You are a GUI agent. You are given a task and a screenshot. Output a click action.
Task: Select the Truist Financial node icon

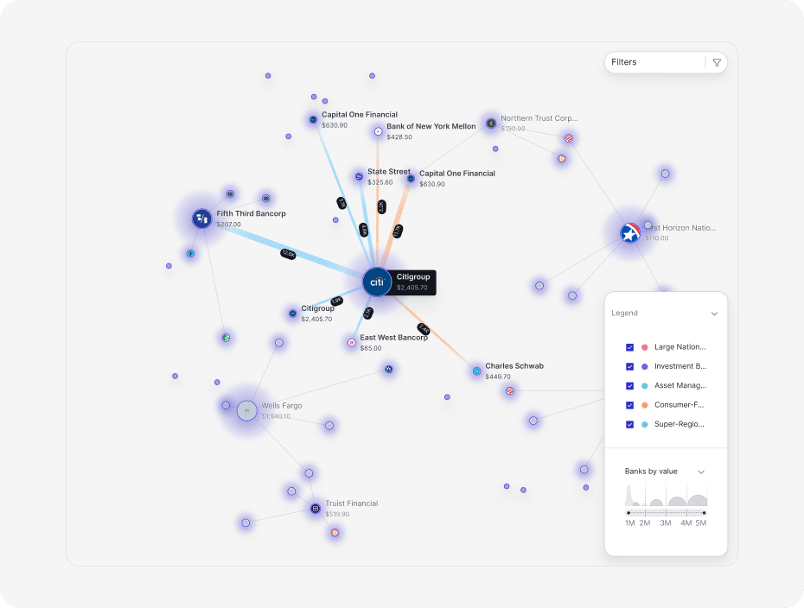tap(316, 509)
